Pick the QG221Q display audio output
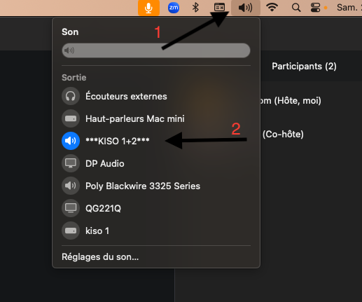Image resolution: width=362 pixels, height=302 pixels. (x=156, y=208)
